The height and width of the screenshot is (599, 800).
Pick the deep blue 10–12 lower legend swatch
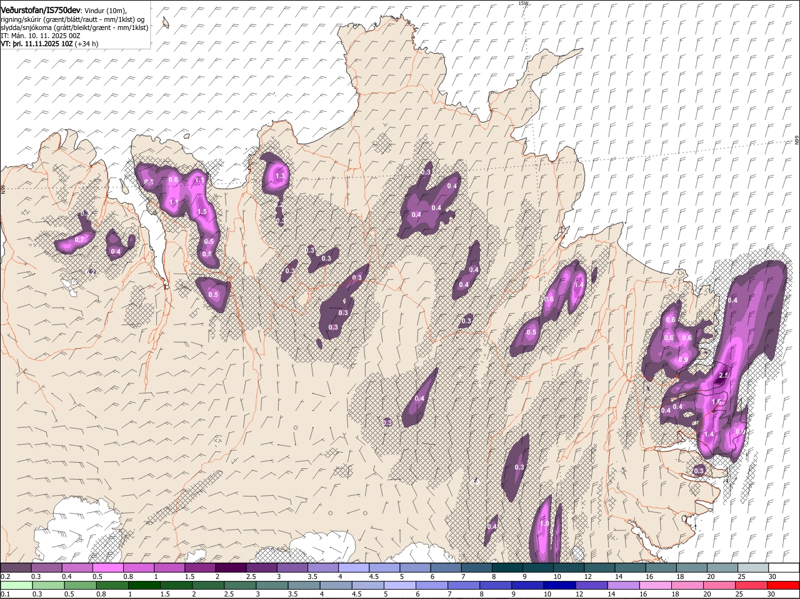click(559, 586)
